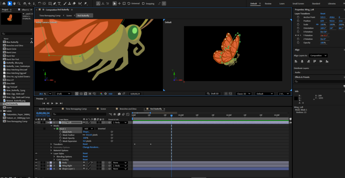
Task: Enable the Snapping checkbox
Action: [x=143, y=4]
